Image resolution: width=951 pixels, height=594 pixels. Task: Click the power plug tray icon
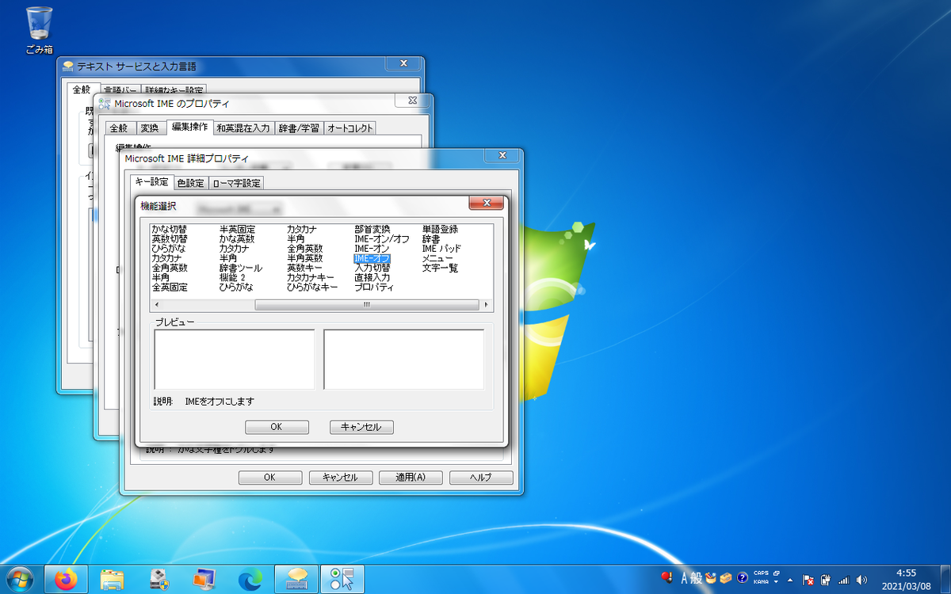tap(826, 580)
